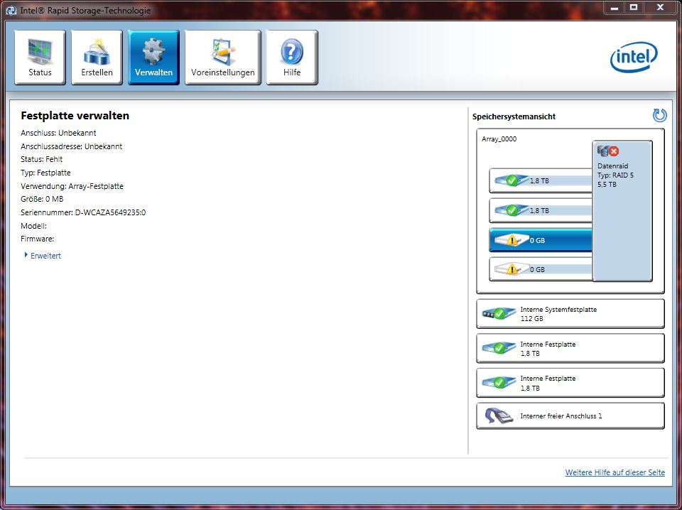Maximize the Intel Rapid Storage window
Image resolution: width=682 pixels, height=510 pixels.
[634, 7]
